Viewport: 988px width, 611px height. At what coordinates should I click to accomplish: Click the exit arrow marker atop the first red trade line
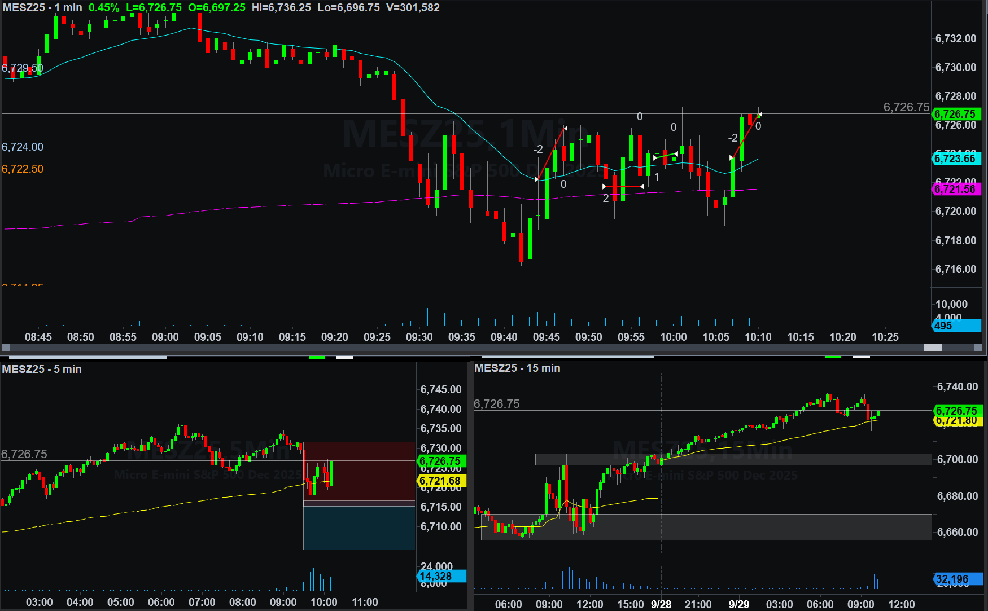(x=565, y=129)
